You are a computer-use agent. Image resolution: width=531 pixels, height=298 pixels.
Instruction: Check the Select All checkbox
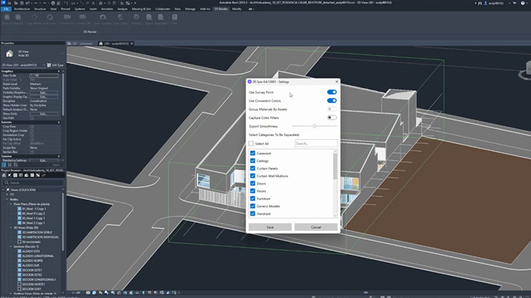pyautogui.click(x=251, y=144)
